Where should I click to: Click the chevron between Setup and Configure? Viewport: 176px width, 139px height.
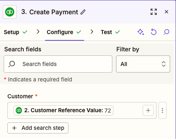tap(38, 32)
